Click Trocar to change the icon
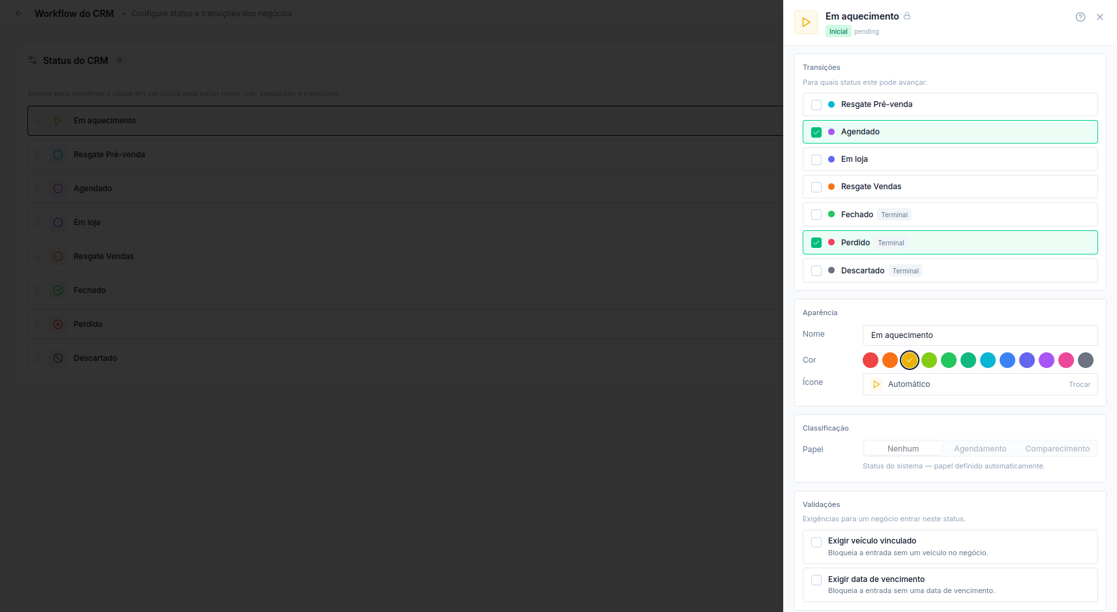This screenshot has width=1117, height=612. 1080,384
